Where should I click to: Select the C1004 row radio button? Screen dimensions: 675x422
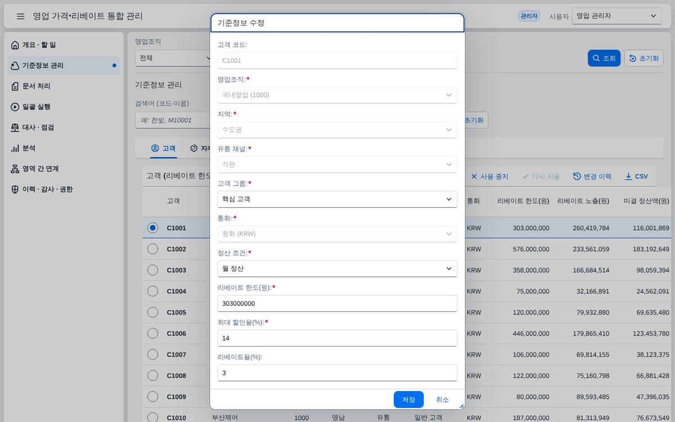coord(152,291)
